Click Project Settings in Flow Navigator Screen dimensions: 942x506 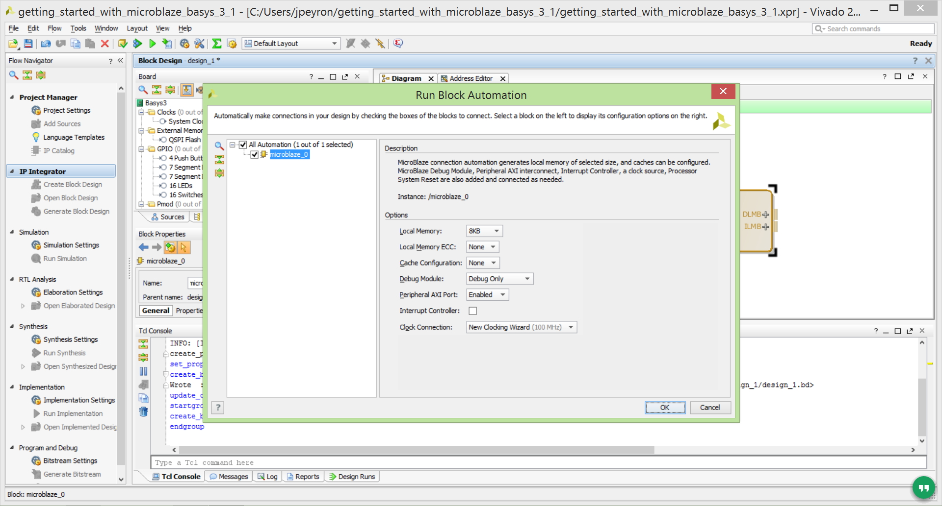[x=67, y=110]
